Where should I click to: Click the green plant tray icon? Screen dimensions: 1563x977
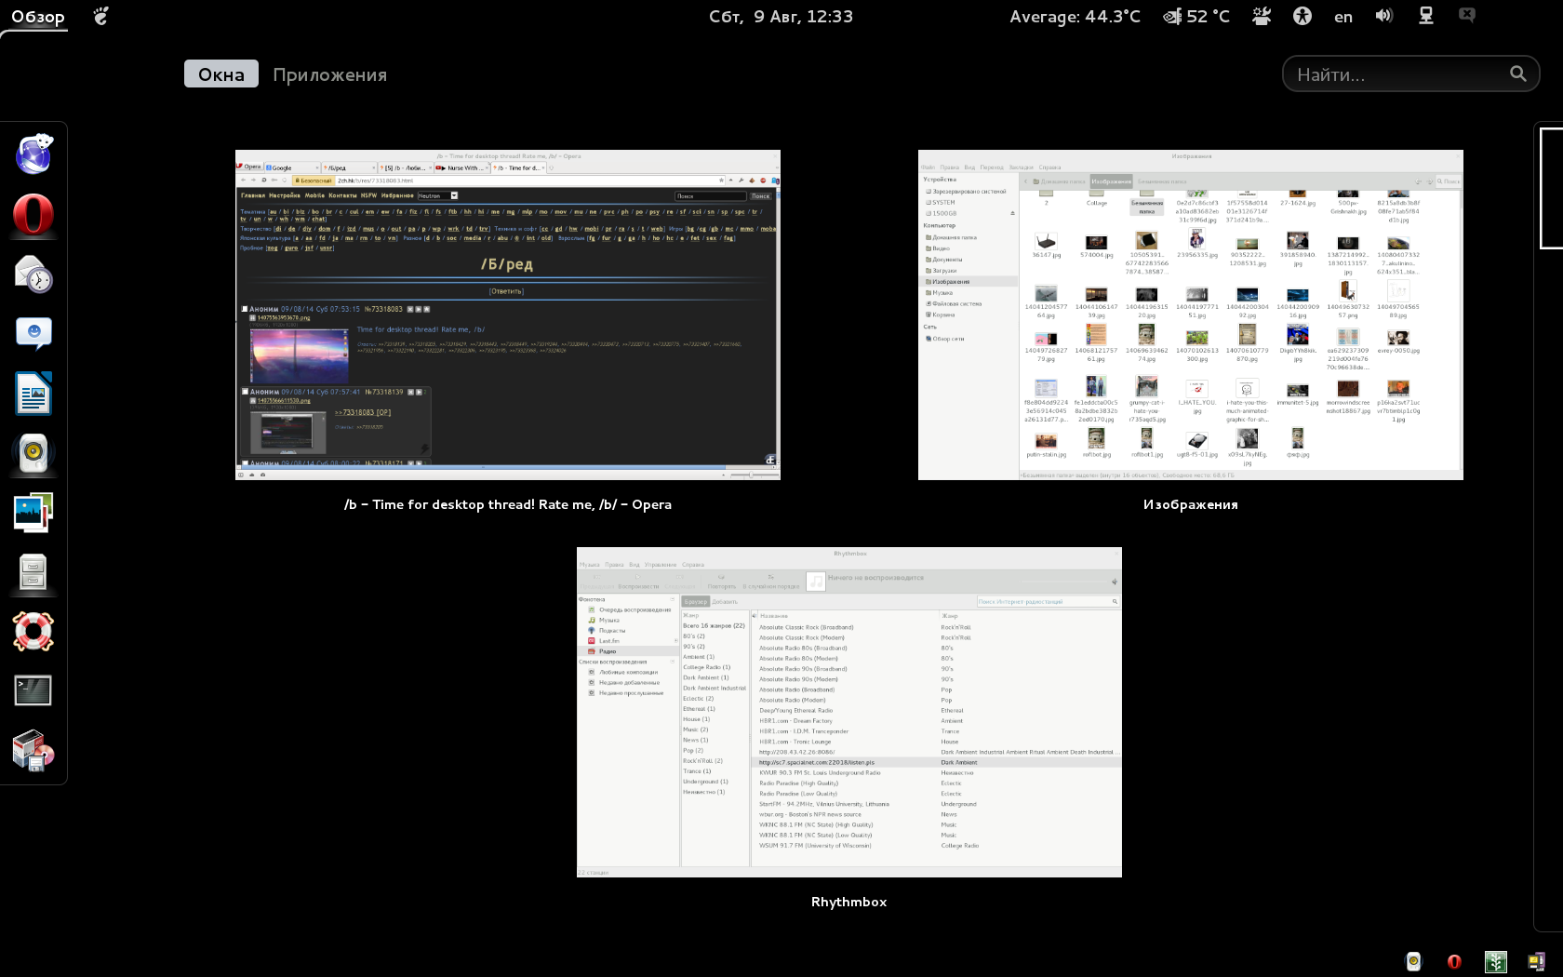point(1495,961)
